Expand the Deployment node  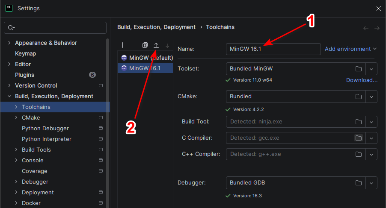pyautogui.click(x=16, y=192)
